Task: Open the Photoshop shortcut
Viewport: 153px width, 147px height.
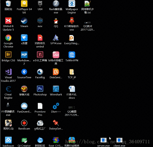Action: [x=40, y=89]
